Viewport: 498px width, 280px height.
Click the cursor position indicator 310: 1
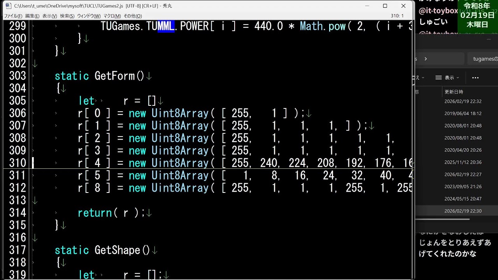(397, 16)
